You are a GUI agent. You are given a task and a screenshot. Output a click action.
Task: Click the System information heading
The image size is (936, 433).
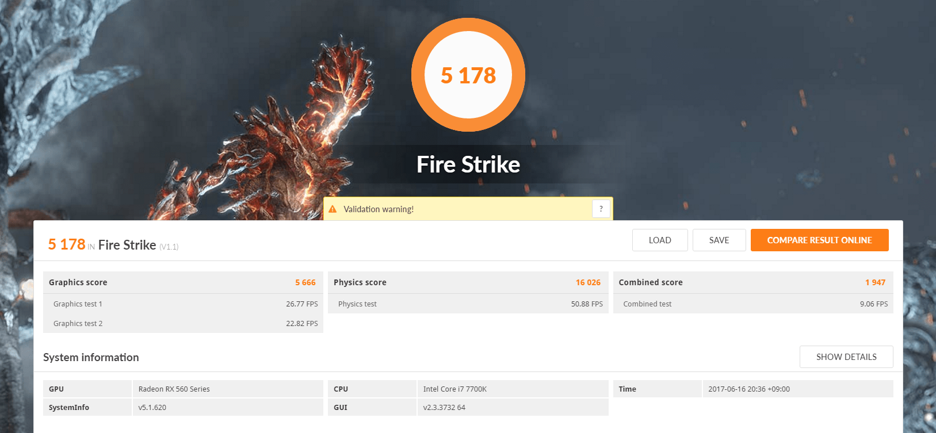[x=91, y=357]
